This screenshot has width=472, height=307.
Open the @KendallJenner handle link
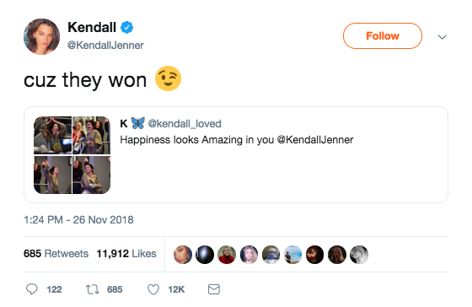coord(105,46)
